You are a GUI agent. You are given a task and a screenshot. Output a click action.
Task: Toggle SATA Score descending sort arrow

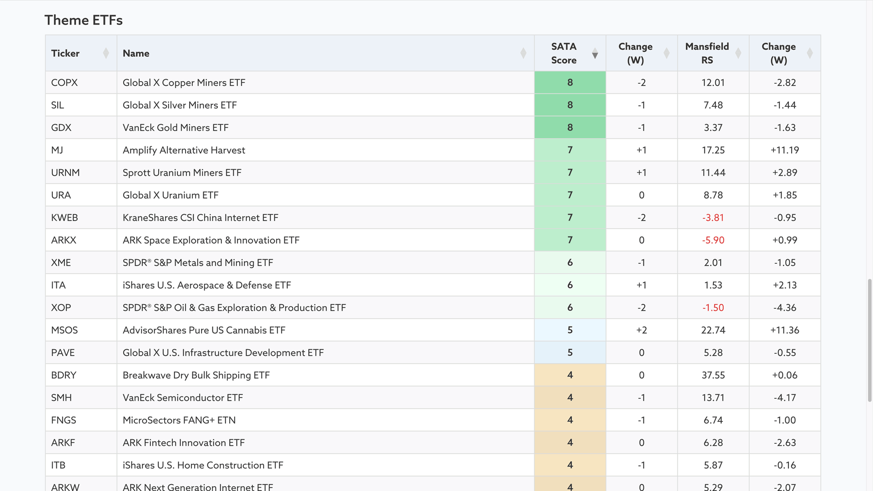(x=595, y=55)
